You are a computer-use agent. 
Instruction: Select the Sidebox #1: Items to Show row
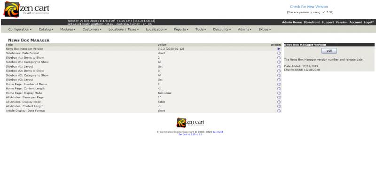143,58
